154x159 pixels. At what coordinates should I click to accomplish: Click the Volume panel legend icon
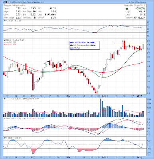click(4, 99)
